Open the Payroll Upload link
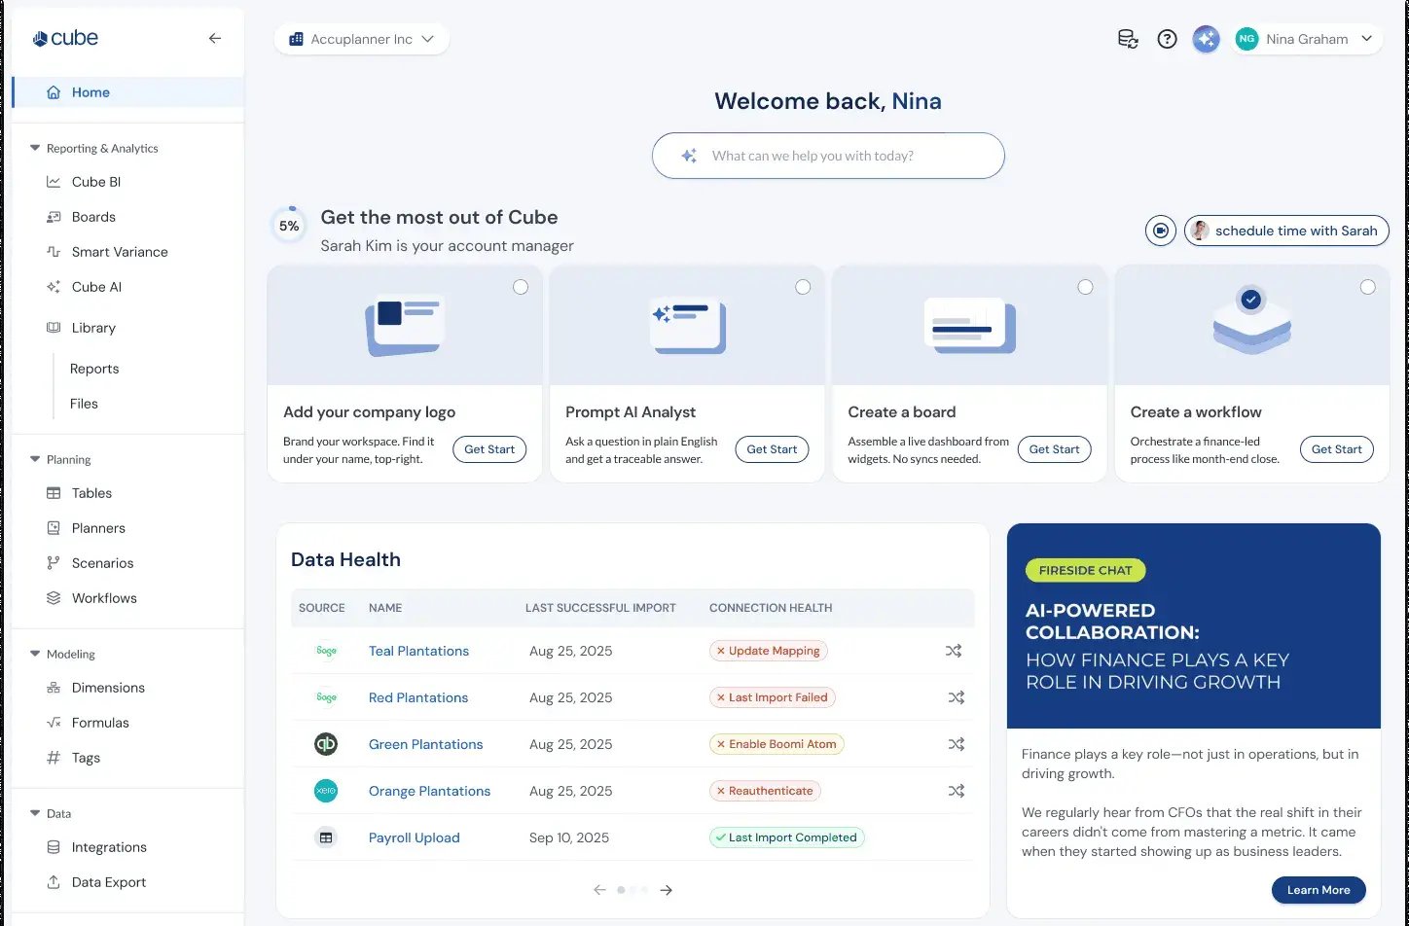Screen dimensions: 1409x926 click(414, 837)
